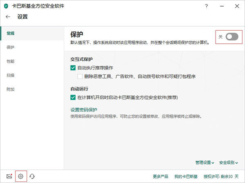This screenshot has height=183, width=245.
Task: Open the settings gear icon at bottom
Action: click(21, 176)
